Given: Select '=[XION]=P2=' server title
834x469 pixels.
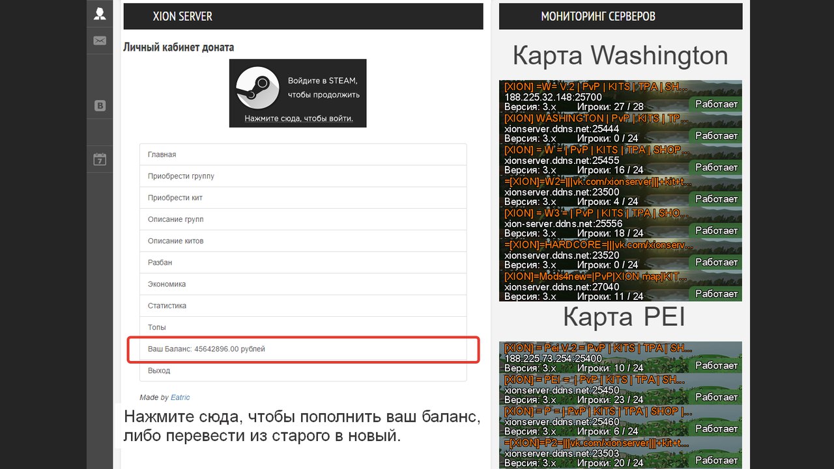Looking at the screenshot, I should click(597, 443).
